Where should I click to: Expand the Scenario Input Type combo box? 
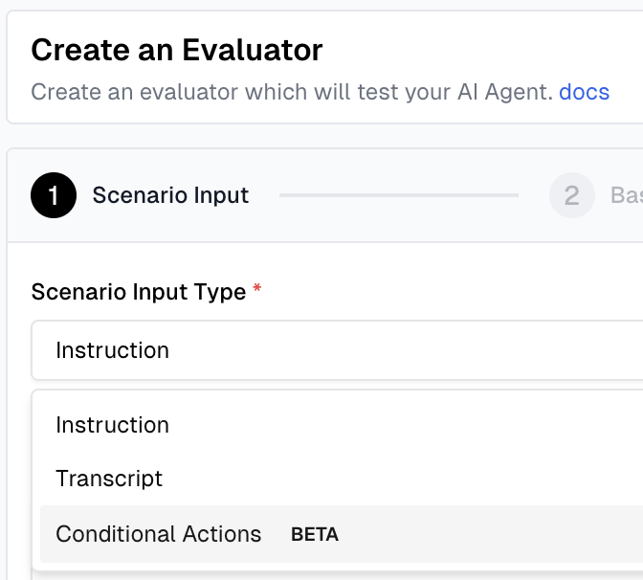335,350
